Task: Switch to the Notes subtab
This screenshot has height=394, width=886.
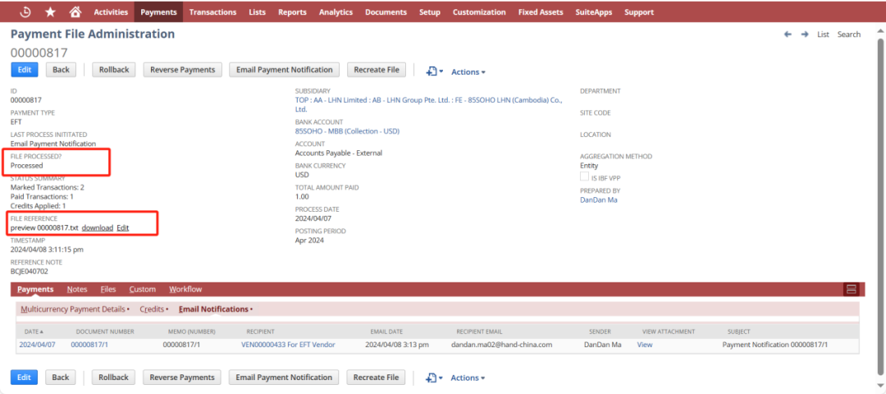Action: tap(77, 290)
